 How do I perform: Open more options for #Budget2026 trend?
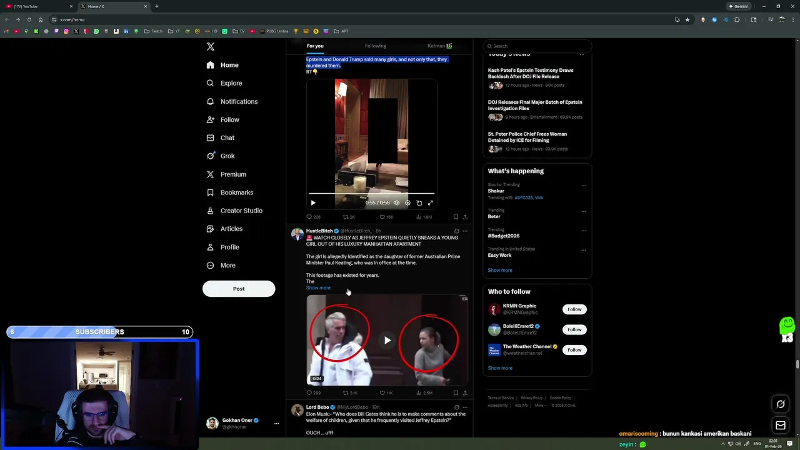pyautogui.click(x=584, y=231)
